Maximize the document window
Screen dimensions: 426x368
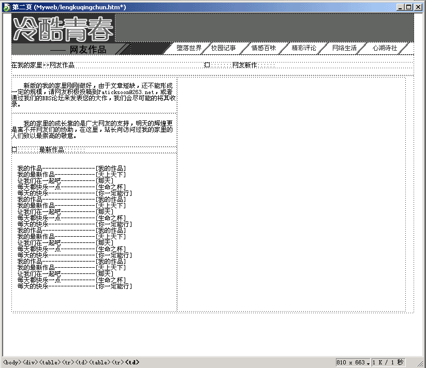409,7
